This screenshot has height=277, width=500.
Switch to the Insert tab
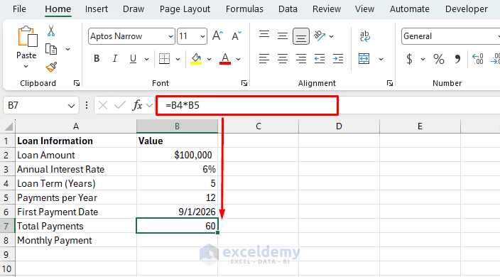pos(97,9)
